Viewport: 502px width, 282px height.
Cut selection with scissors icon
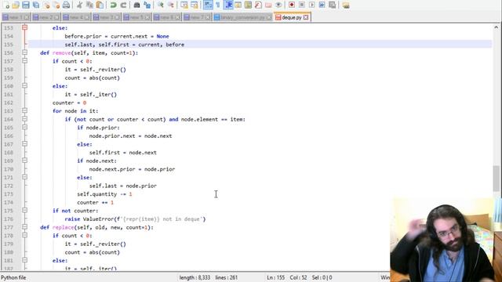[80, 5]
